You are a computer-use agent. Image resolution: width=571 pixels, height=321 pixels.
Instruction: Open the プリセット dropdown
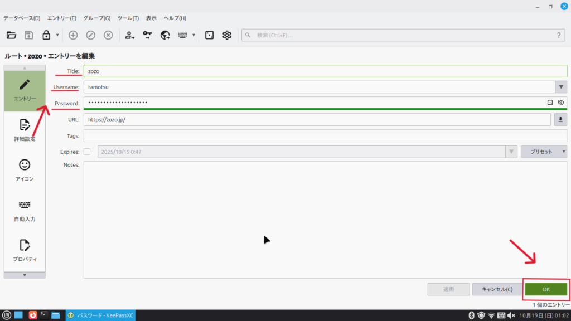pos(543,152)
